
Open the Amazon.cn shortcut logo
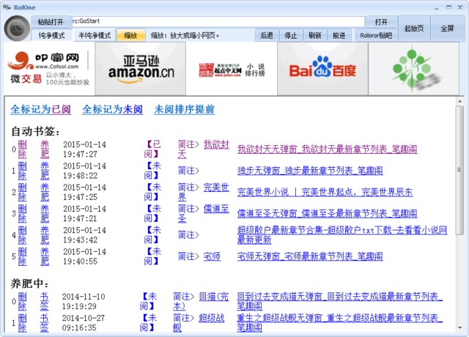[141, 69]
